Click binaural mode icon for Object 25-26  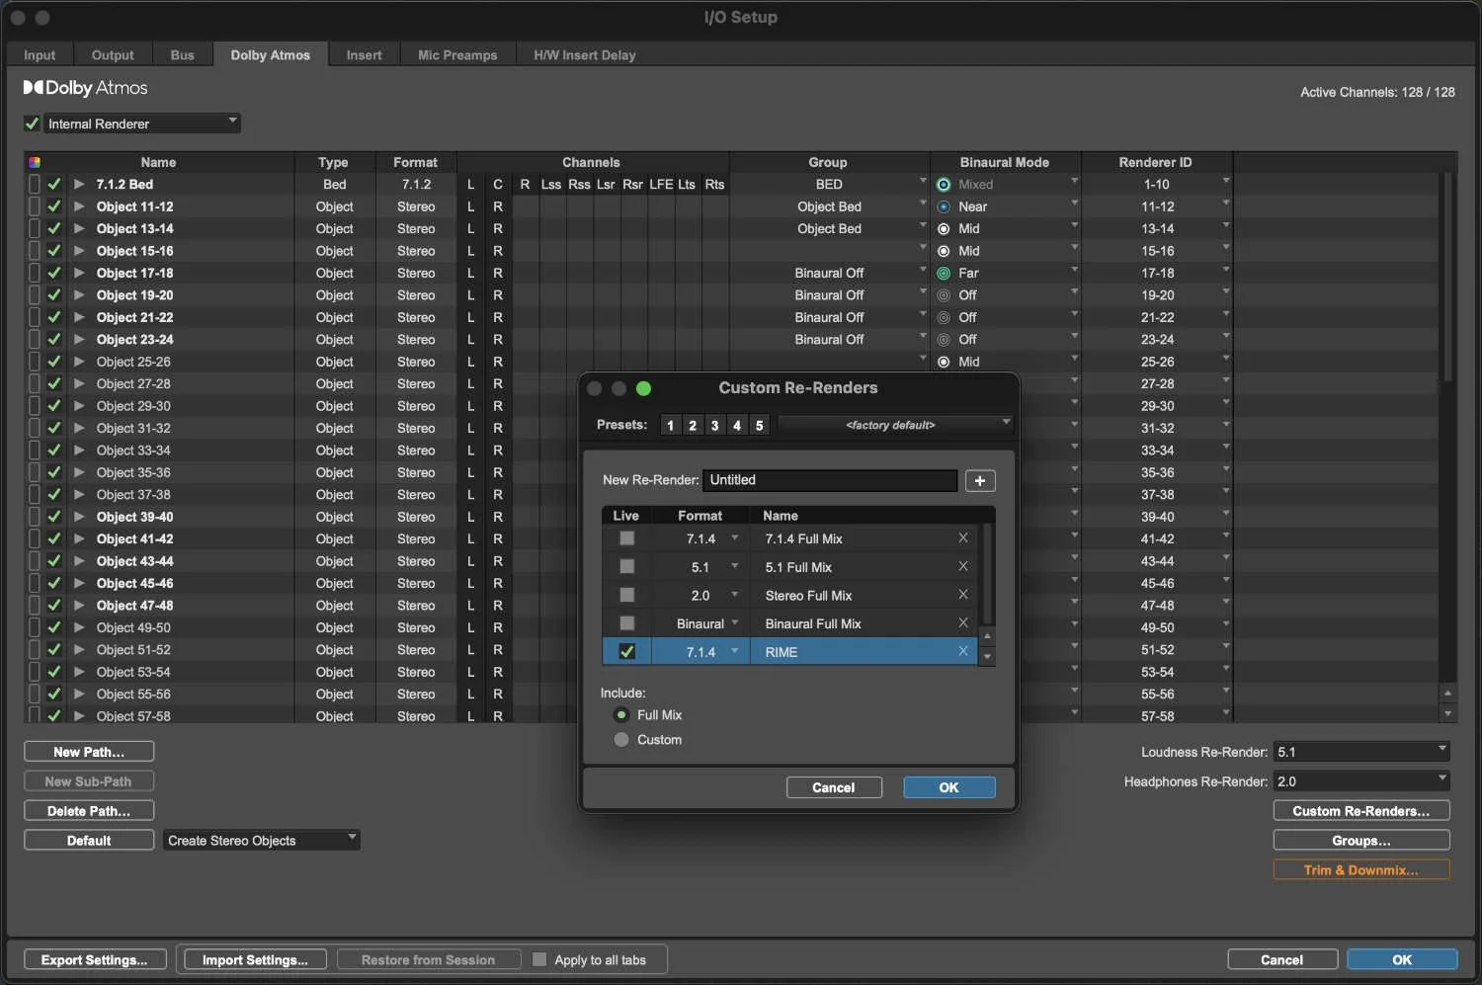pyautogui.click(x=944, y=362)
